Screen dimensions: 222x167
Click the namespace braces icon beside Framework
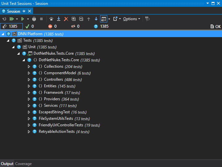[40, 92]
